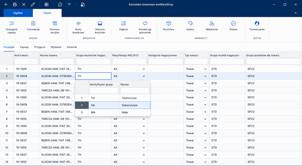Viewport: 302px width, 166px height.
Task: Click the save (floppy disk) icon
Action: tap(15, 4)
